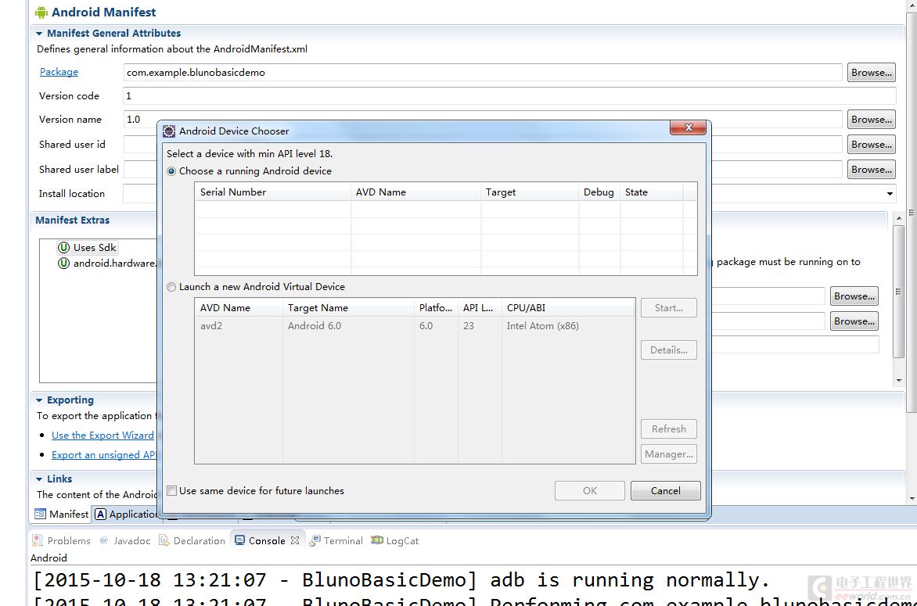
Task: Select the avd2 row in AVD list
Action: click(x=415, y=326)
